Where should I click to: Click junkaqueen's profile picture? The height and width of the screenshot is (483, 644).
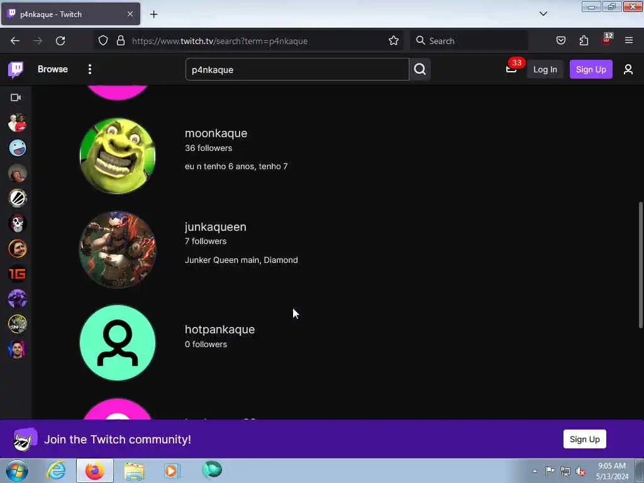118,250
